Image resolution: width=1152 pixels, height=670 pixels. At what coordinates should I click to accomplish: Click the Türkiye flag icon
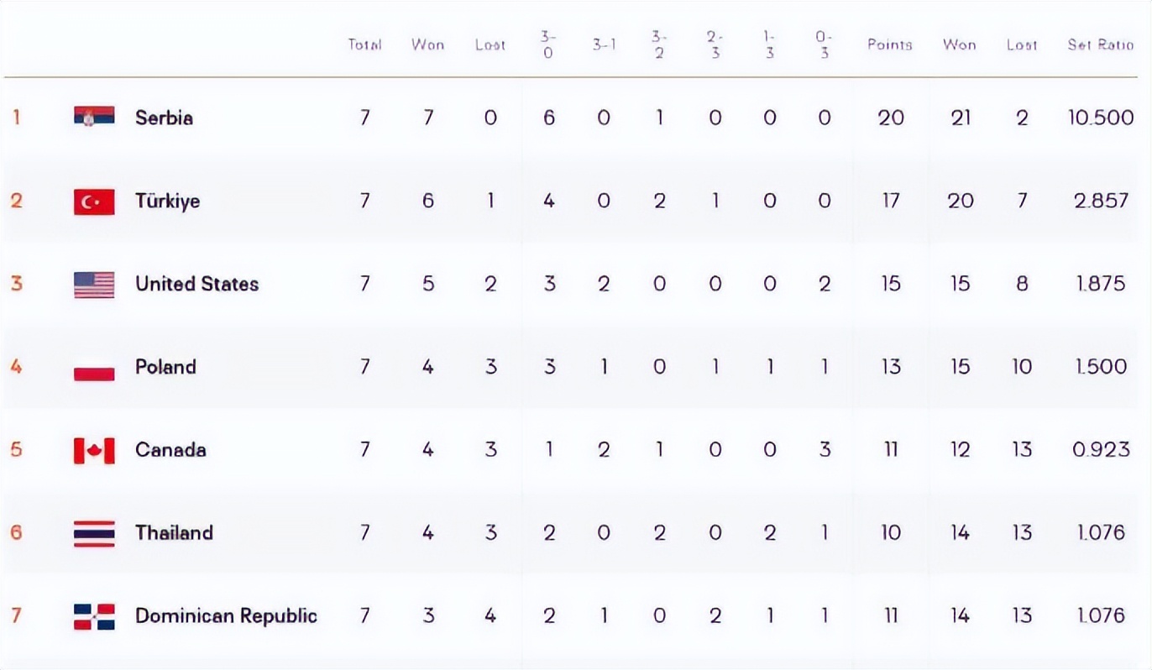click(94, 202)
